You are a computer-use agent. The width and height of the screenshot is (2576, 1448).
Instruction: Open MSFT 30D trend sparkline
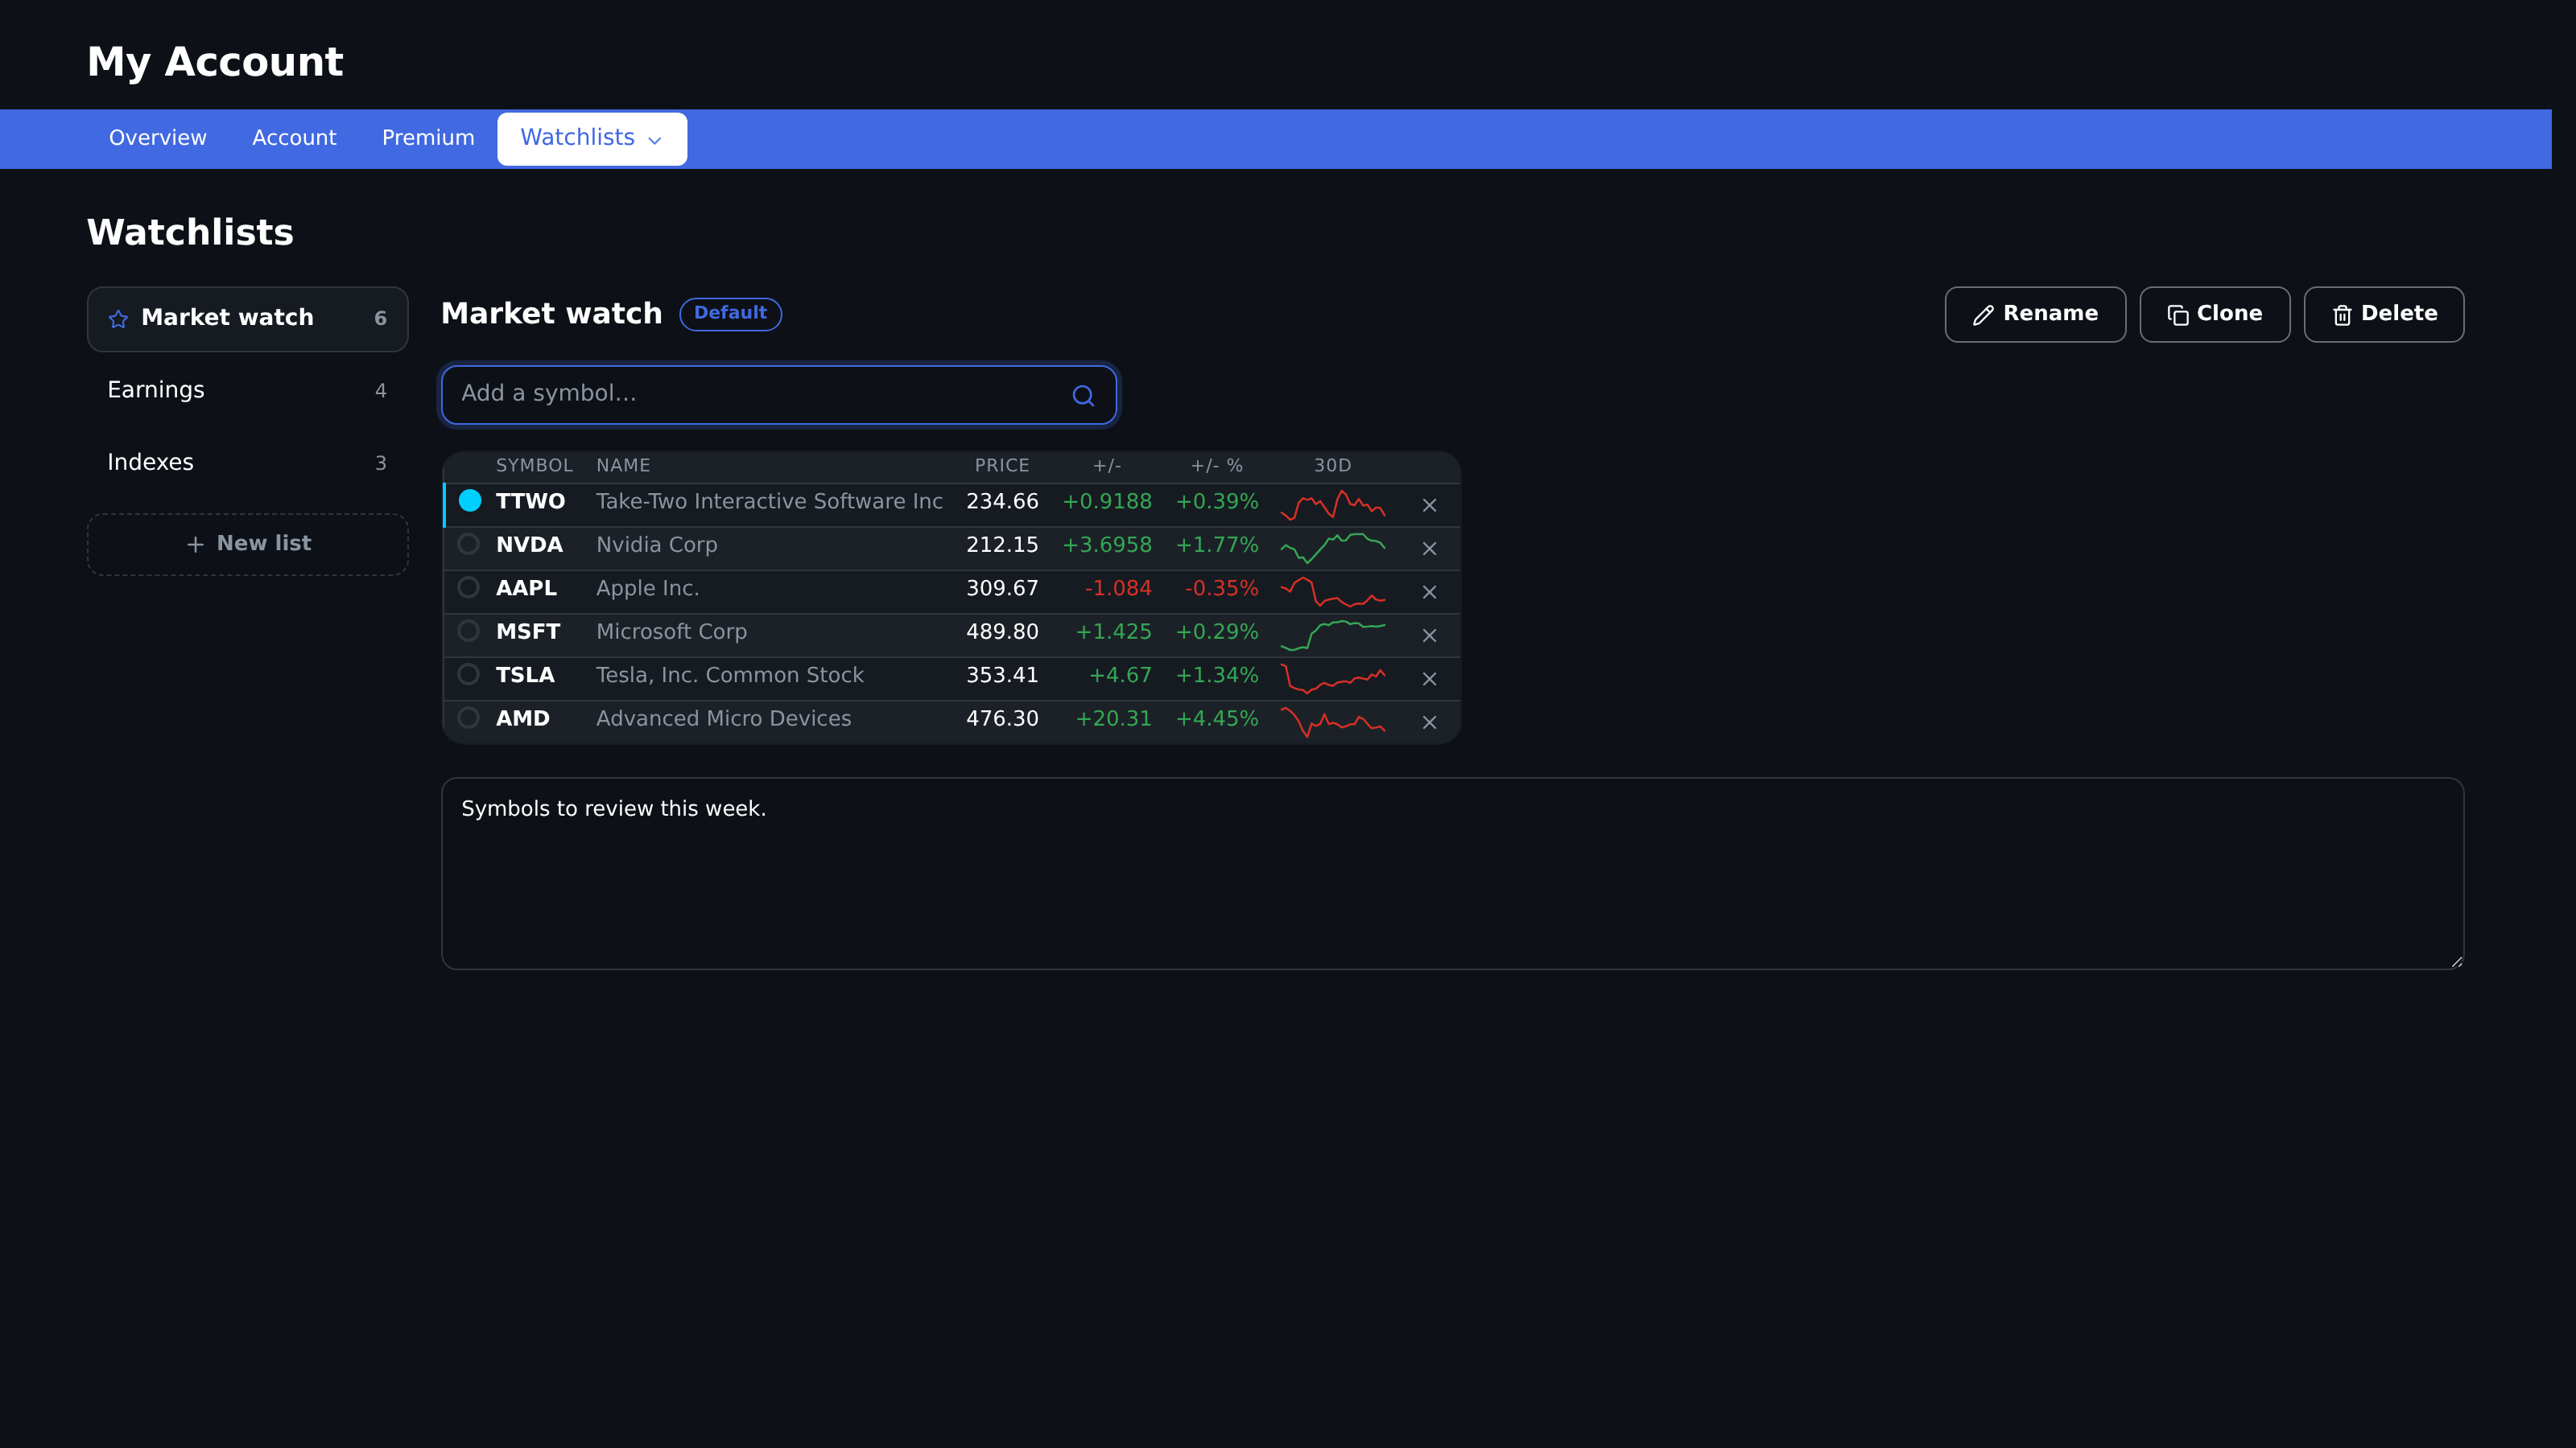point(1332,635)
